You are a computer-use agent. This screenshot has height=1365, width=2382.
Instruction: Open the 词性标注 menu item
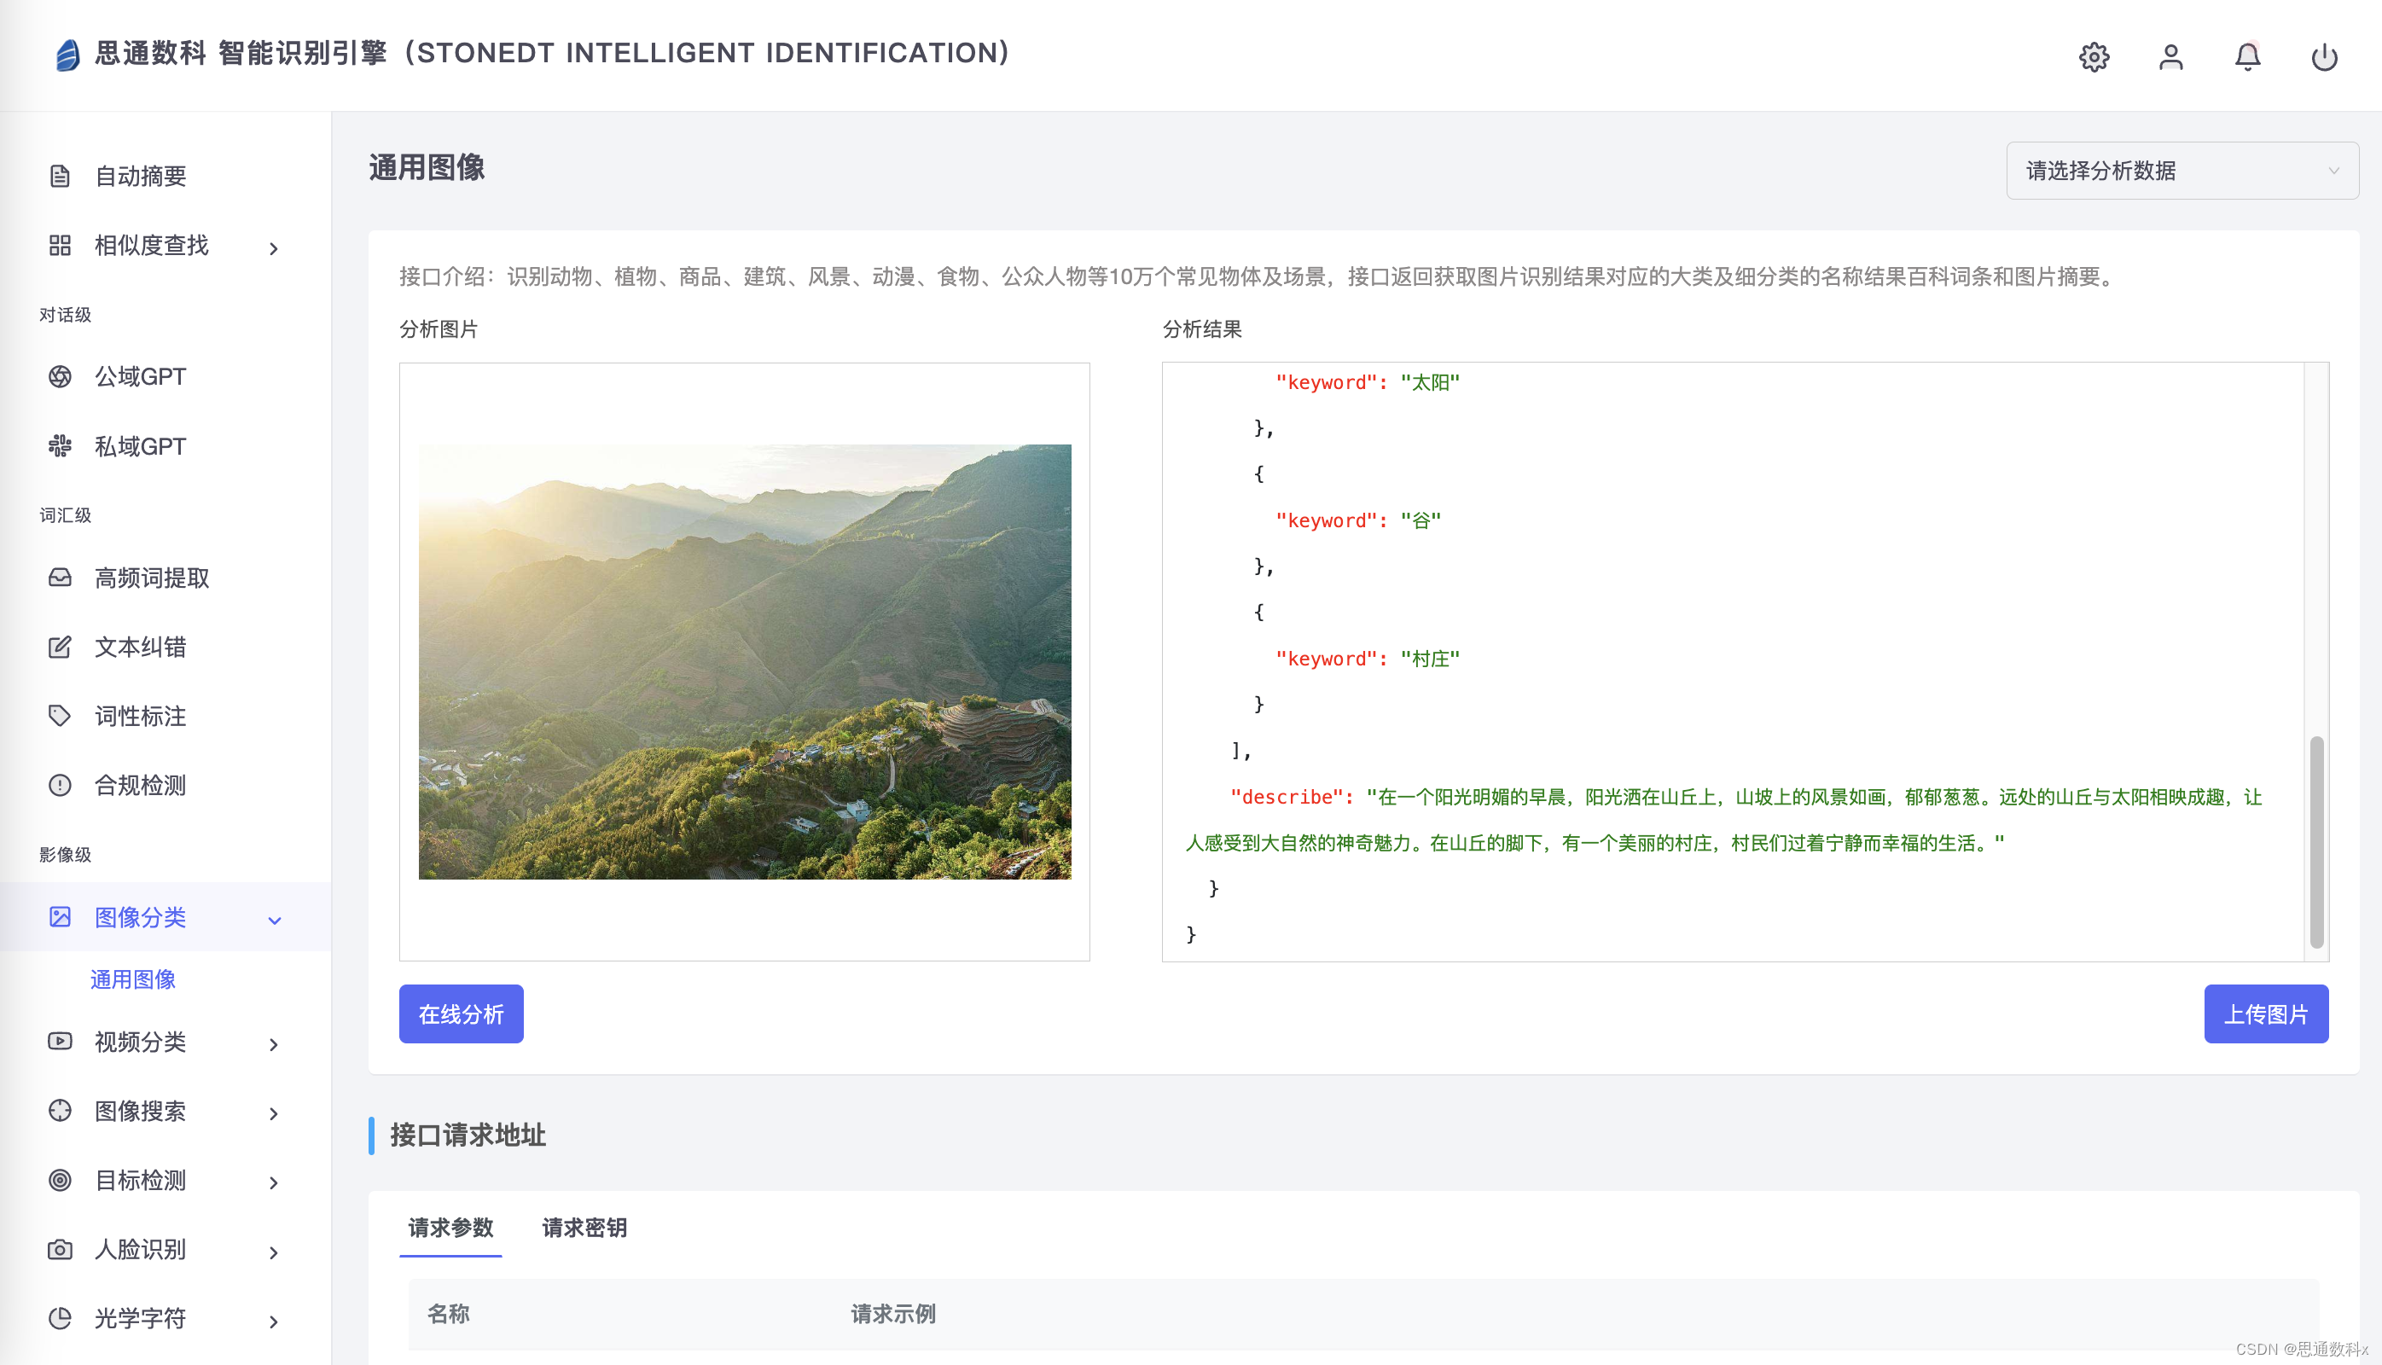(x=165, y=717)
